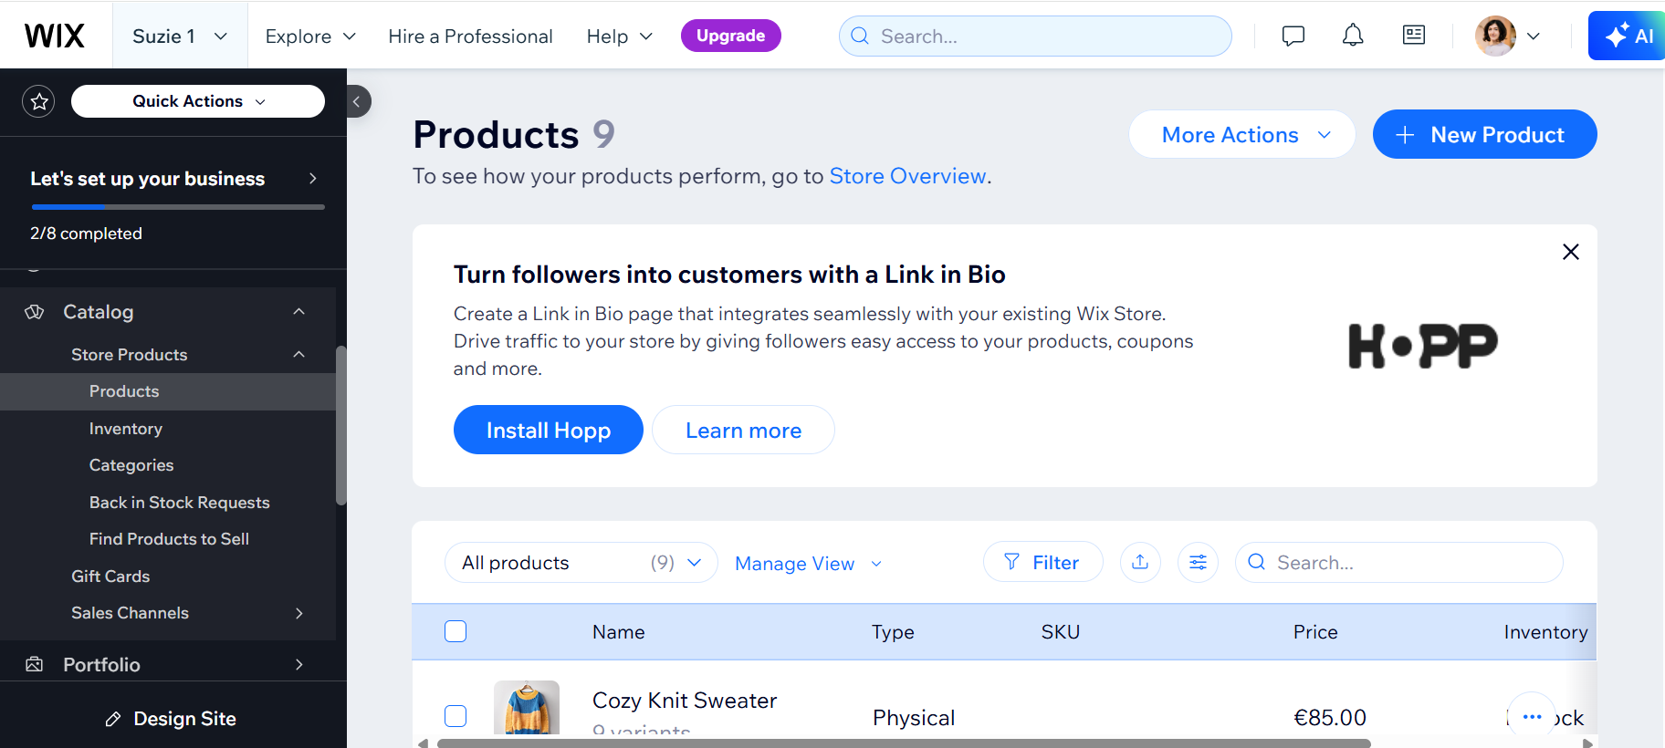Tick the select-all products checkbox
The width and height of the screenshot is (1665, 748).
tap(456, 631)
